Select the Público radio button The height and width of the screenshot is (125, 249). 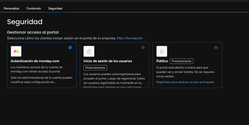tap(216, 48)
